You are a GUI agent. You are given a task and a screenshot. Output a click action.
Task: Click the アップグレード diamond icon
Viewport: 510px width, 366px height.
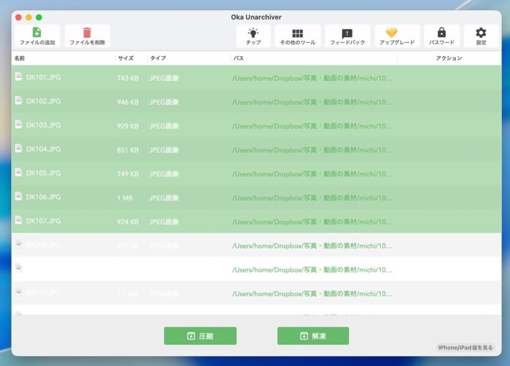392,33
